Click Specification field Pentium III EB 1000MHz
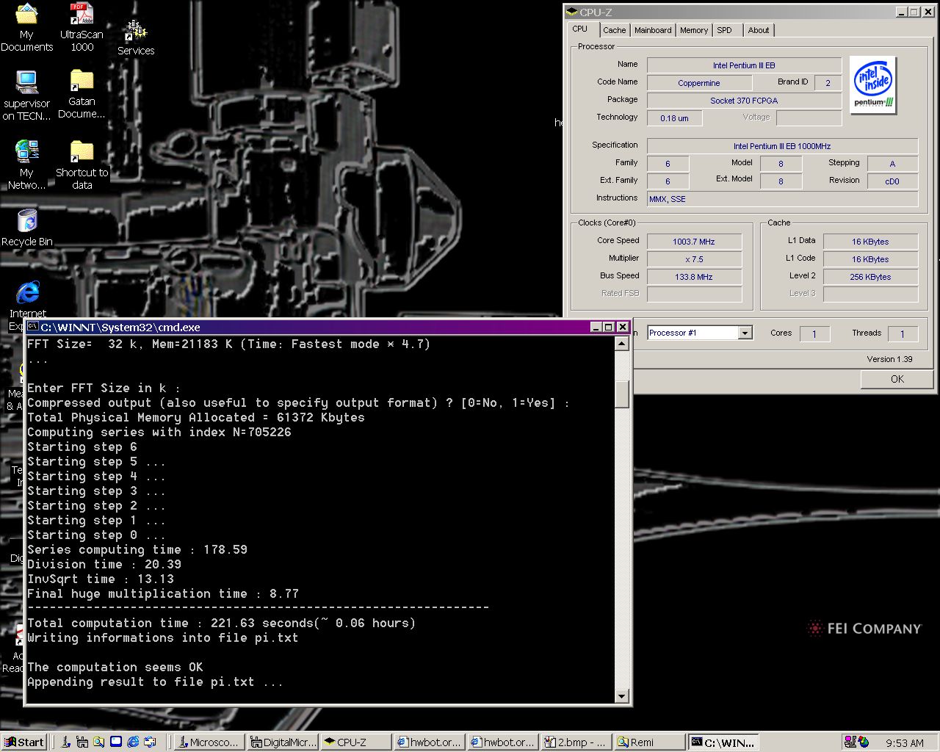 (x=782, y=146)
